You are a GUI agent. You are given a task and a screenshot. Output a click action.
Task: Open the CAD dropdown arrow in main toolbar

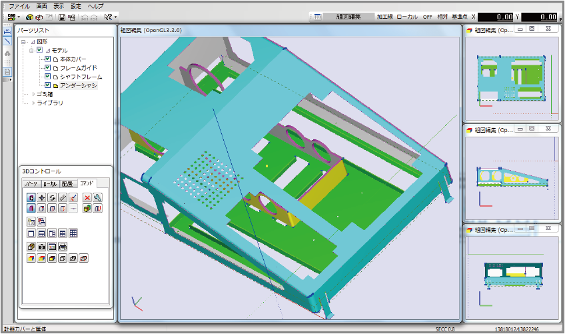click(19, 17)
